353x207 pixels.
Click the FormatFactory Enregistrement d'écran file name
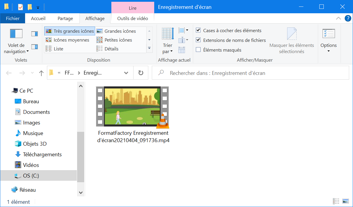[x=133, y=137]
